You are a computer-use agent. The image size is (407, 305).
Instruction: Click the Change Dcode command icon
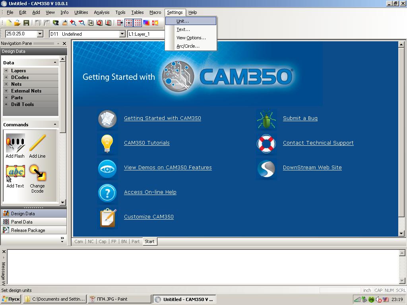[x=38, y=173]
